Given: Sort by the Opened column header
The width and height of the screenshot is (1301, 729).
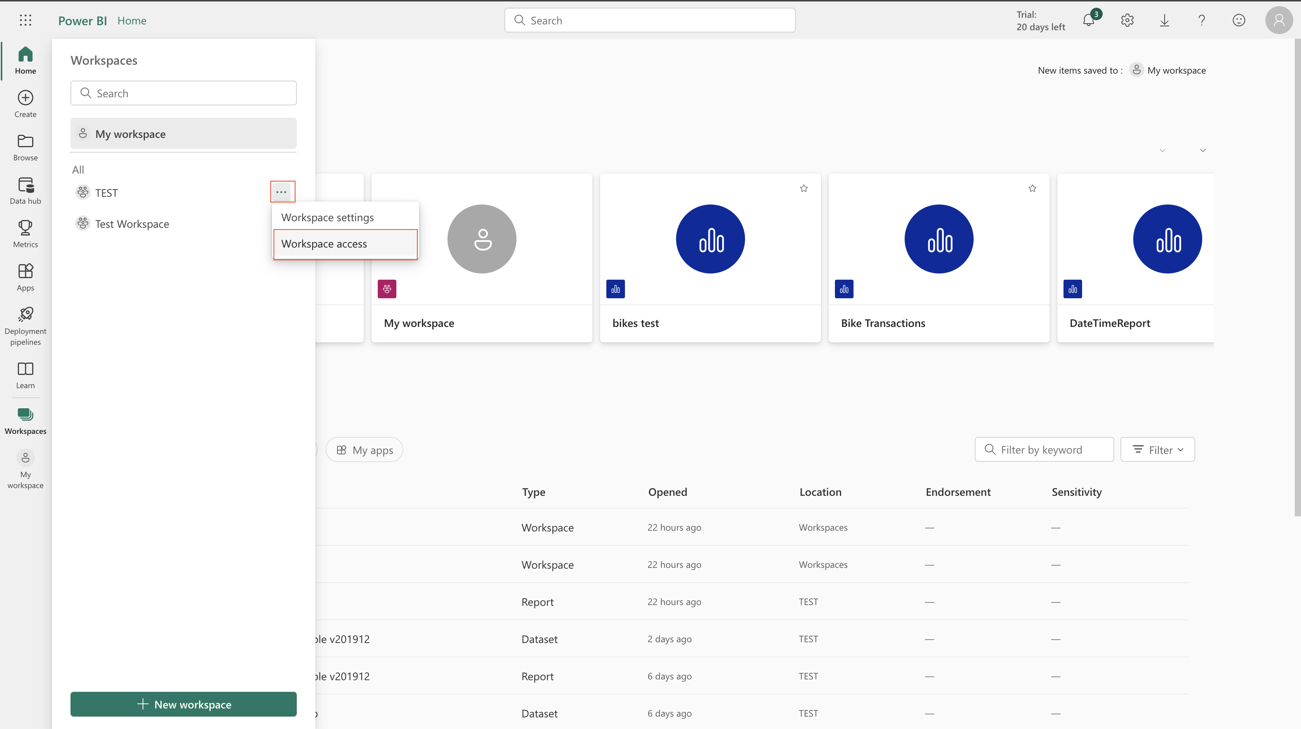Looking at the screenshot, I should 668,492.
